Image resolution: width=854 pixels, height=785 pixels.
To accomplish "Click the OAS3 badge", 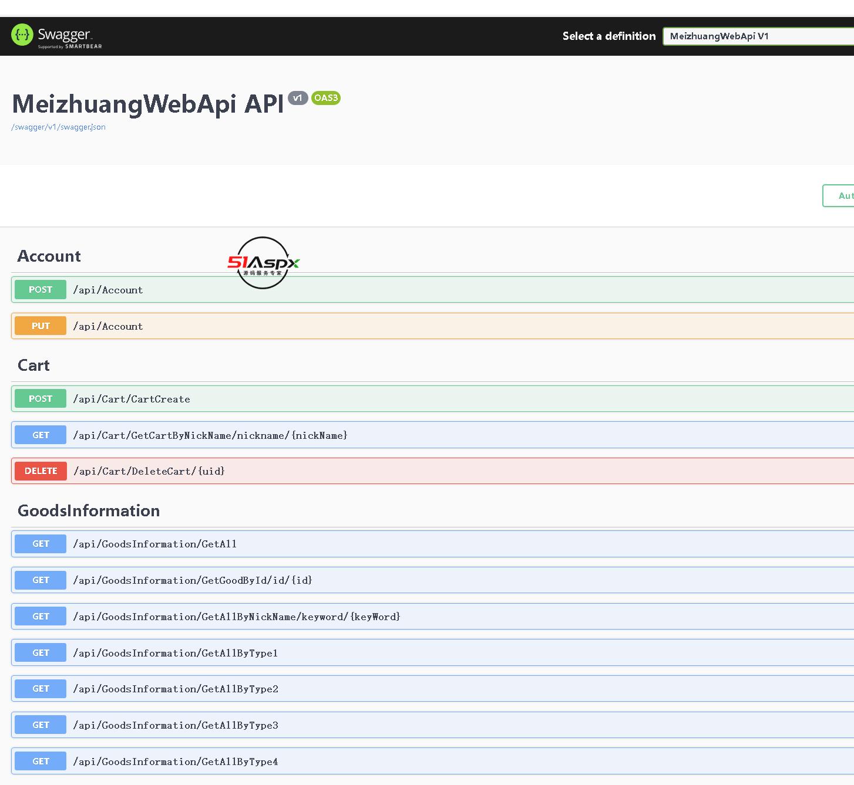I will 326,98.
